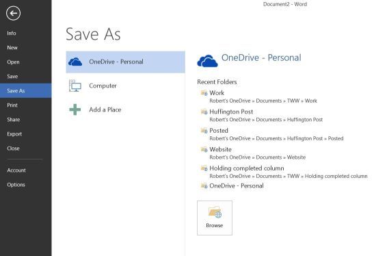
Task: Select the Add a Place label
Action: pyautogui.click(x=105, y=110)
